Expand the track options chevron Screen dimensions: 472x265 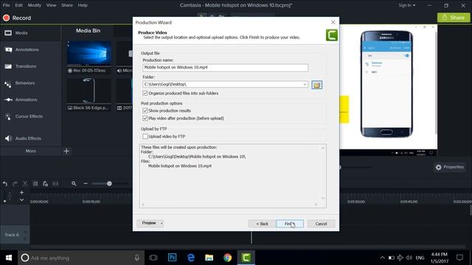(21, 199)
